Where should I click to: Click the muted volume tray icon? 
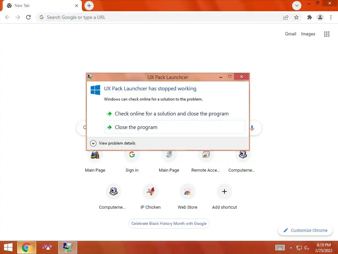pyautogui.click(x=307, y=248)
